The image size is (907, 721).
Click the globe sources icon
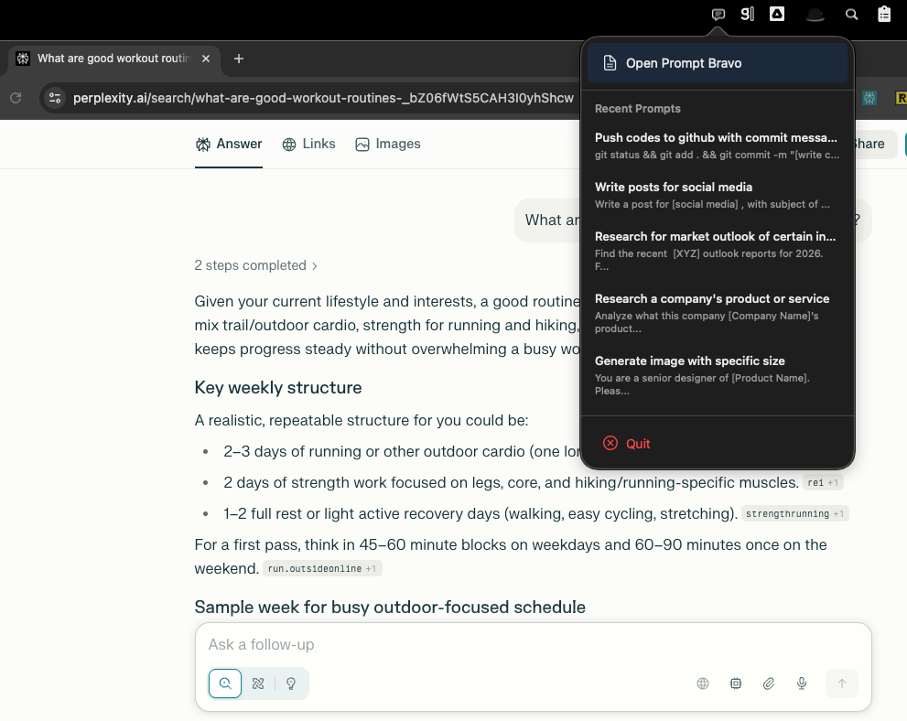[703, 683]
